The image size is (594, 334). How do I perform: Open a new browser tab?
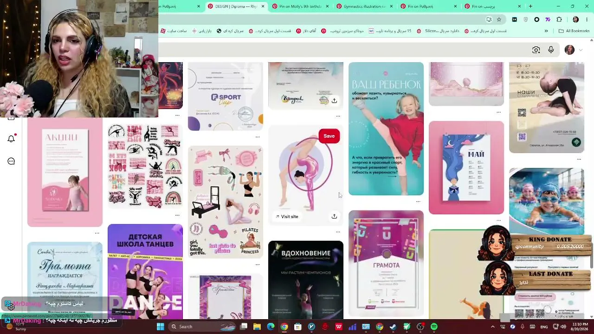tap(530, 6)
